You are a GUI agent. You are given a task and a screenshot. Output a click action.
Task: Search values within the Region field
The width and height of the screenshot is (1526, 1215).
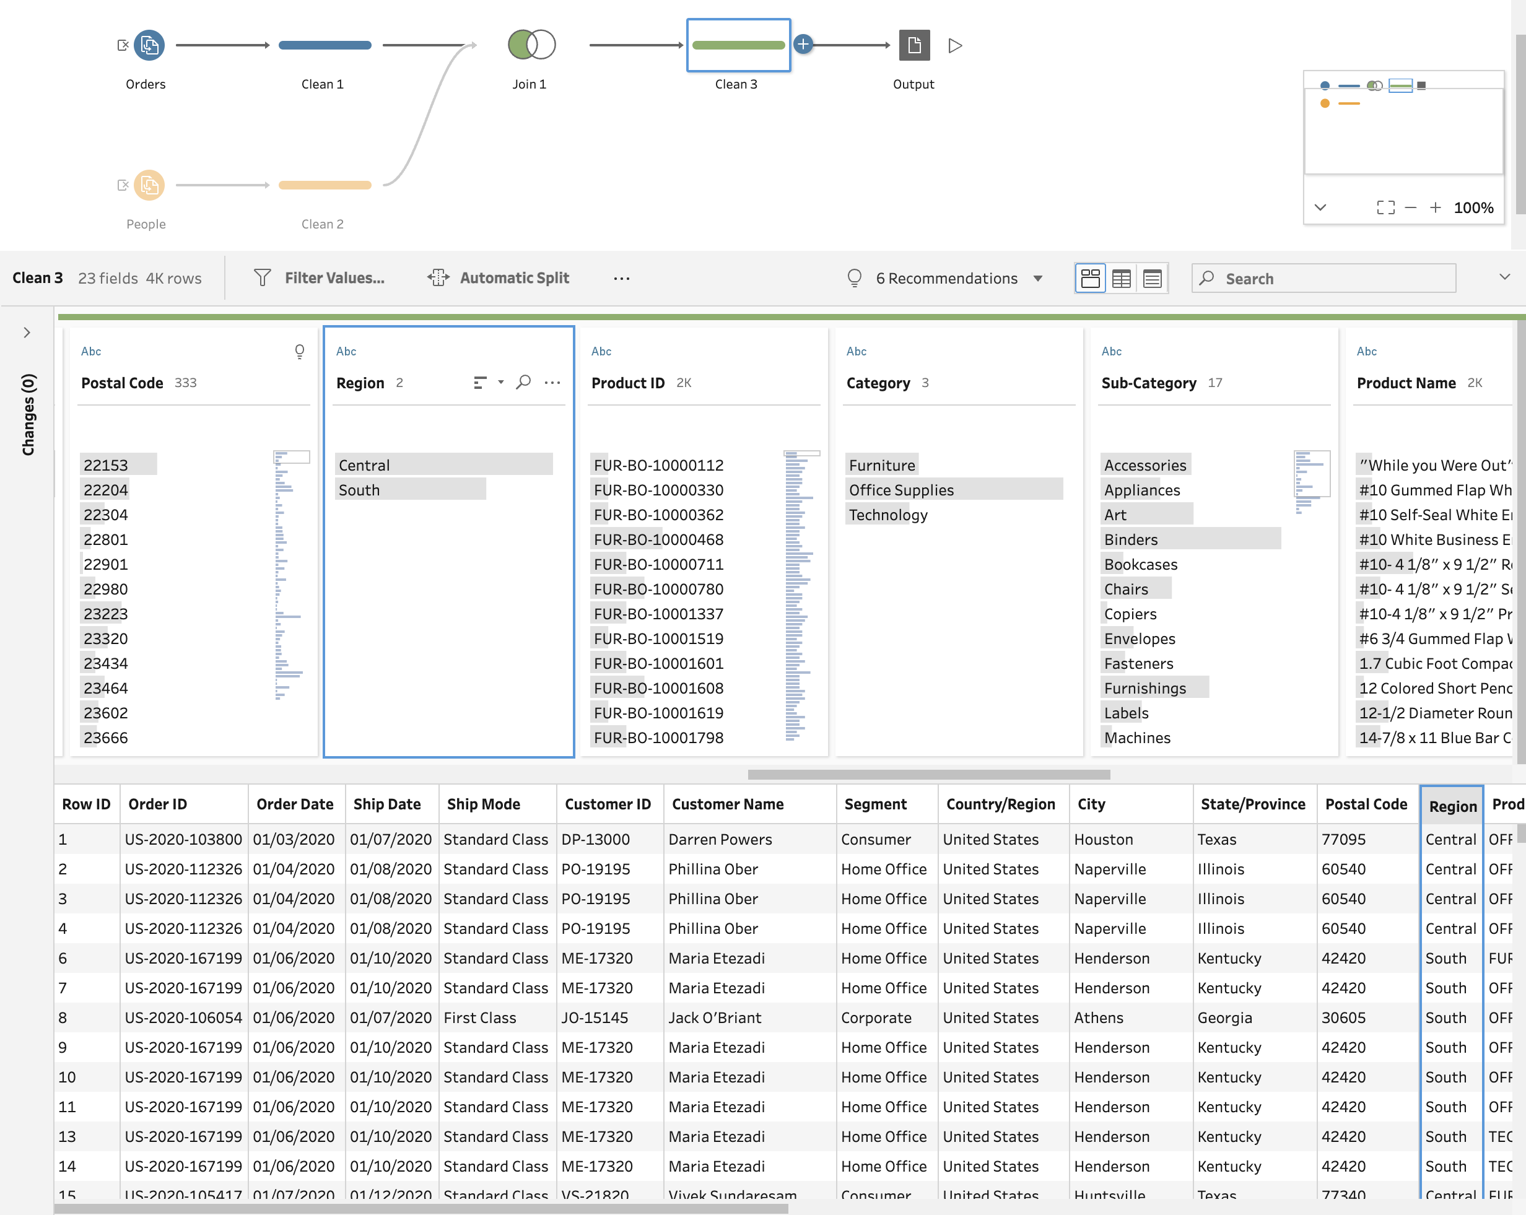[523, 383]
